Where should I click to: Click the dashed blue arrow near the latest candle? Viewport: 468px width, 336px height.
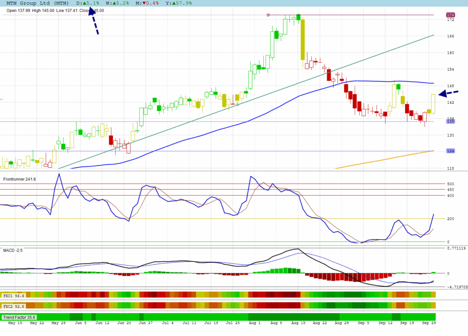[449, 93]
